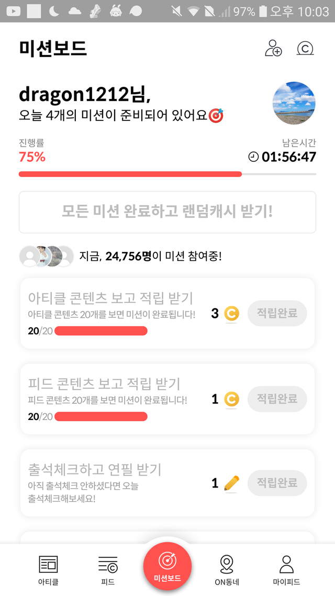Tap the coin icon on feed mission
Screen dimensions: 335x596
tap(231, 400)
